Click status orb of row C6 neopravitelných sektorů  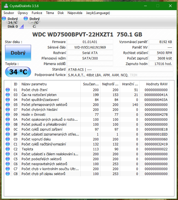coord(8,164)
